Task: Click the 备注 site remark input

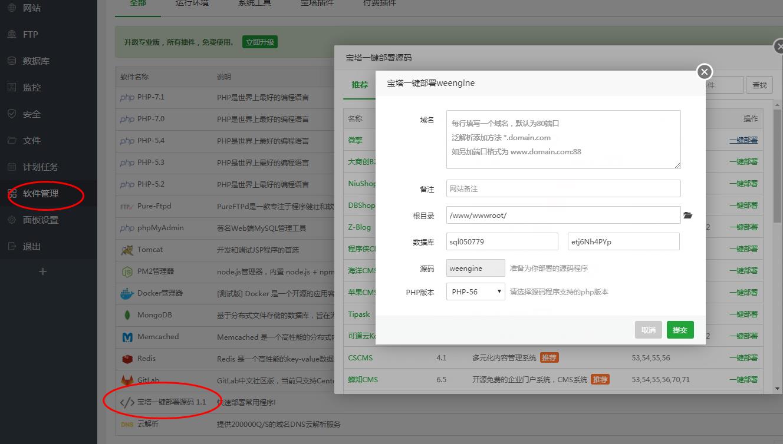Action: (564, 188)
